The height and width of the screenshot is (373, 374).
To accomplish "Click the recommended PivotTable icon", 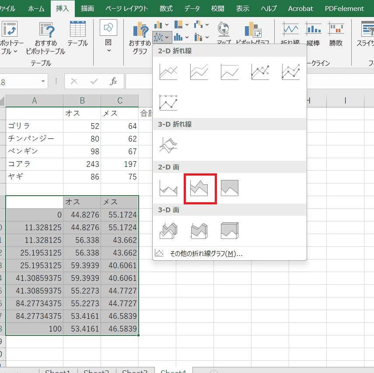I will (x=46, y=38).
